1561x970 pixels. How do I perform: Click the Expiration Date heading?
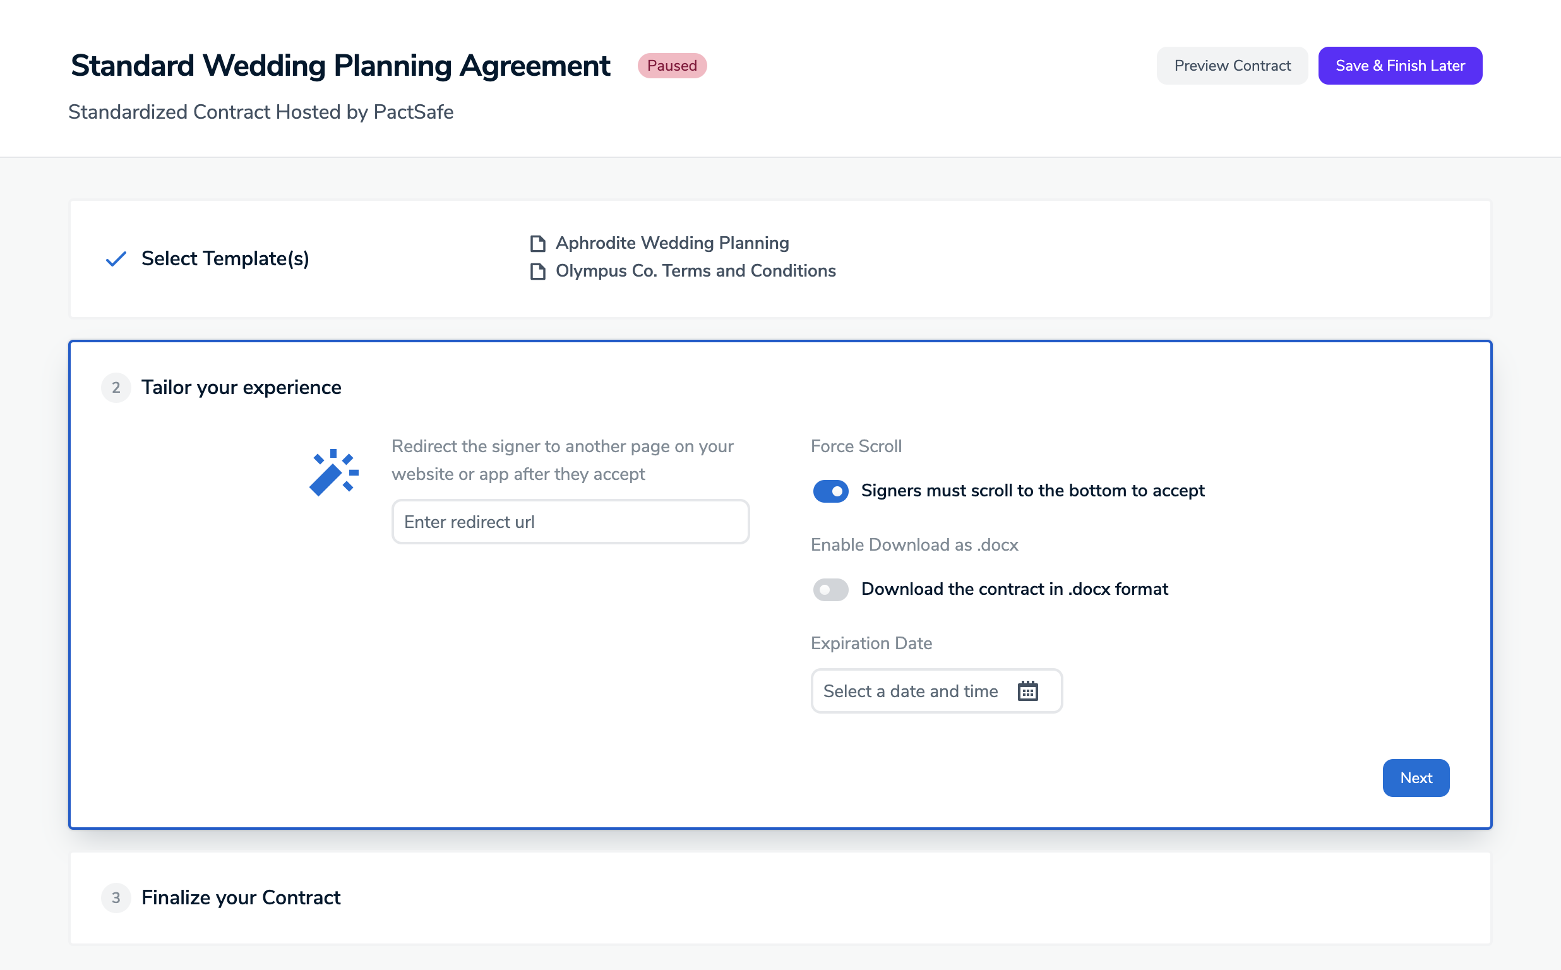coord(871,643)
